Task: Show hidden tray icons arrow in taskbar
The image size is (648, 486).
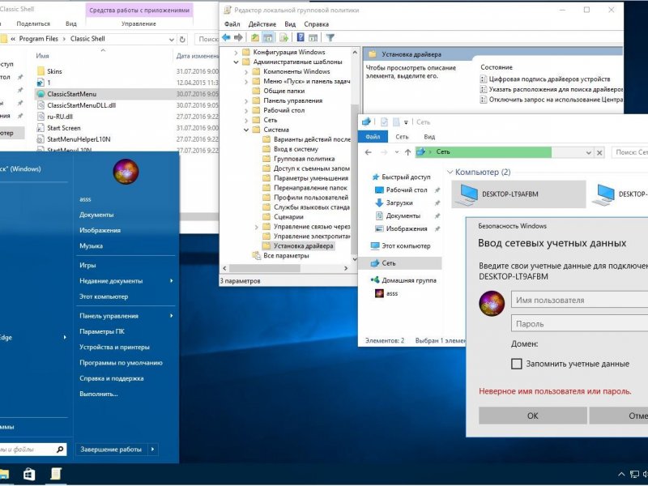Action: 621,475
